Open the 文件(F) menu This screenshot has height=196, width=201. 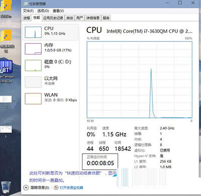tap(28, 11)
